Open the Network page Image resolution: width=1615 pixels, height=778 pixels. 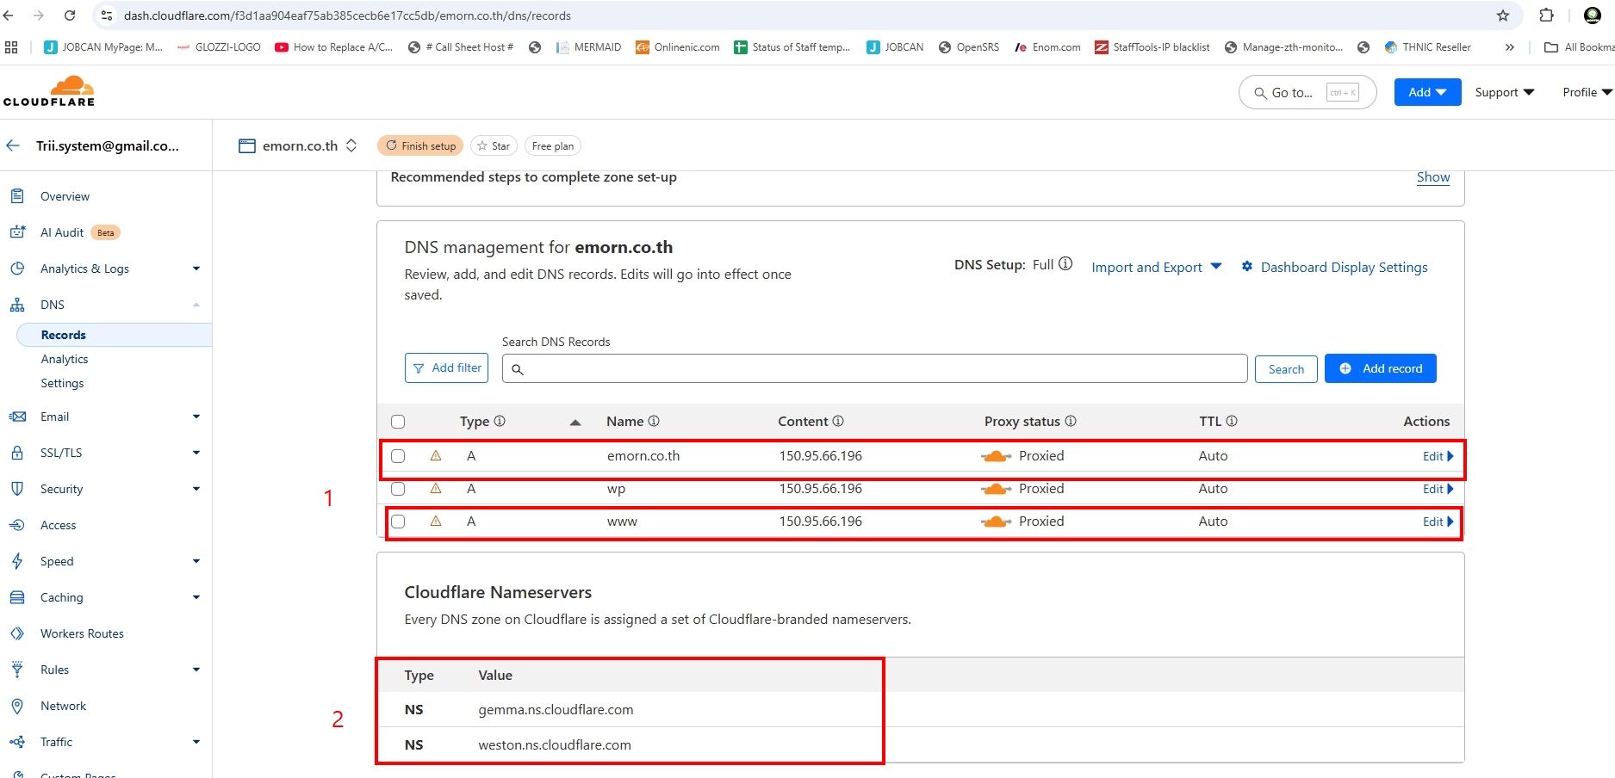point(63,706)
